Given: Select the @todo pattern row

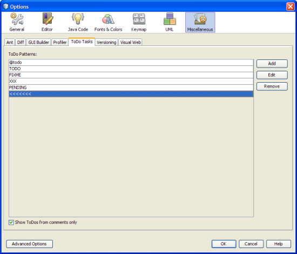Looking at the screenshot, I should point(131,63).
